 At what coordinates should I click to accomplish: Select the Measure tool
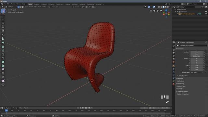pos(3,39)
